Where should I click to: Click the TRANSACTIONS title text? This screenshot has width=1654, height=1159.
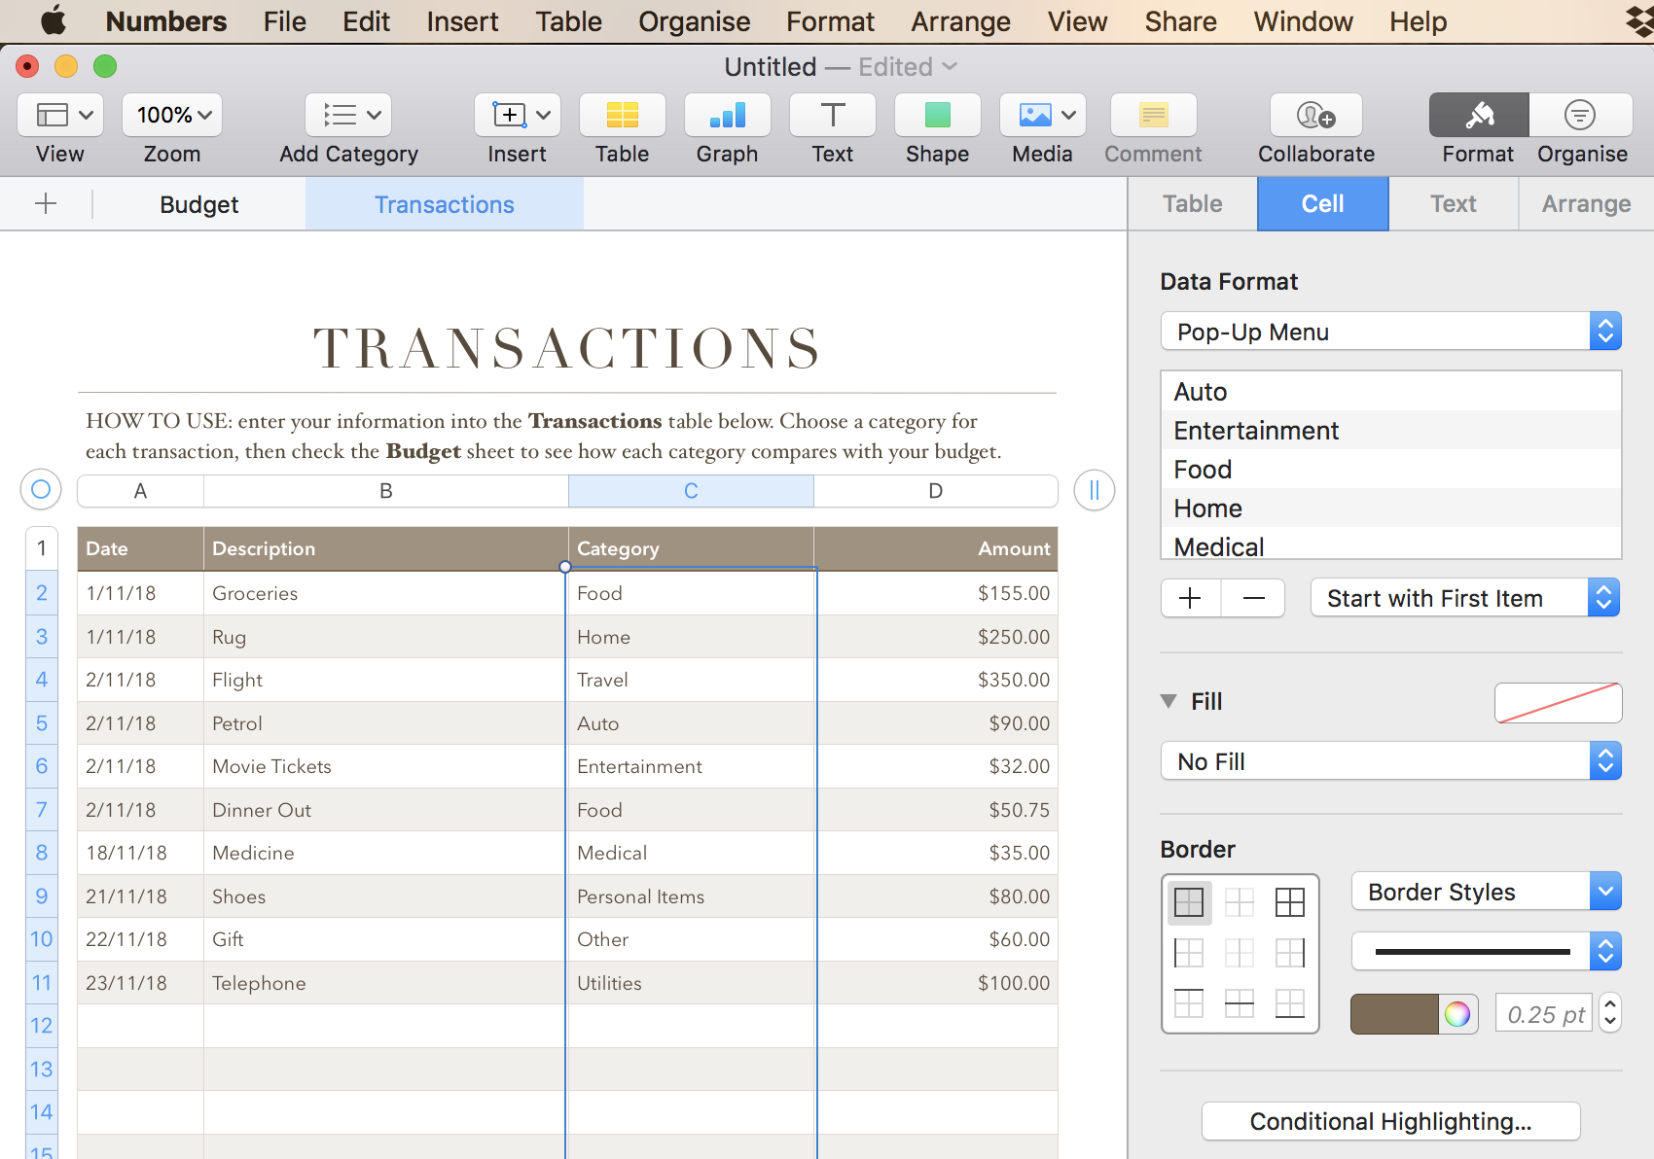567,348
